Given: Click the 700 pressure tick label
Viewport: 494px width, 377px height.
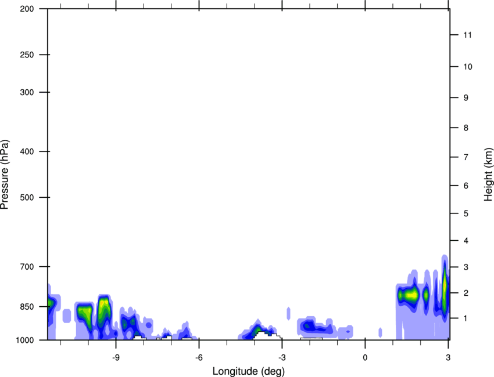Looking at the screenshot, I should coord(27,267).
